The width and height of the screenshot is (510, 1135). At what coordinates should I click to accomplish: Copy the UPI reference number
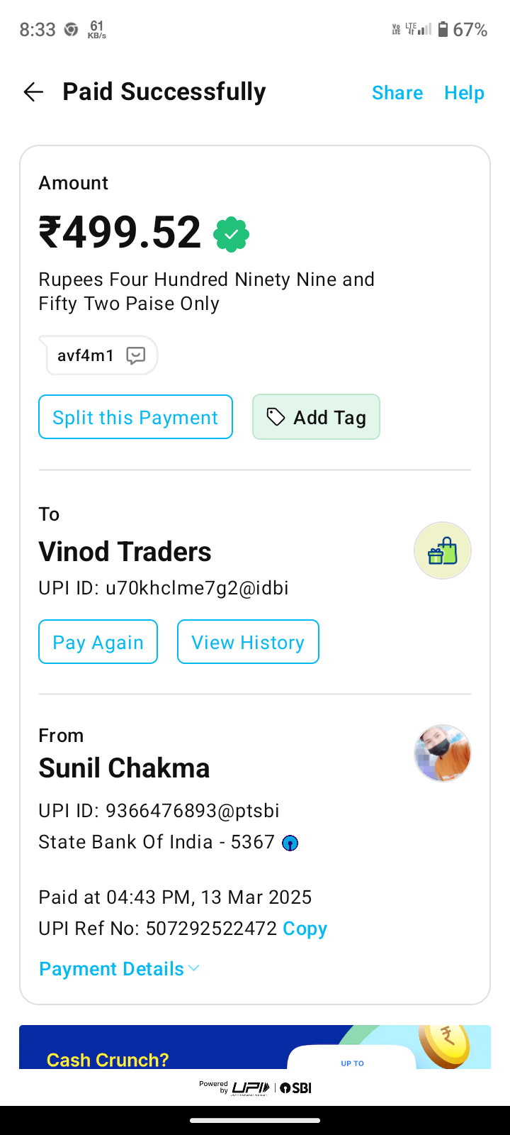(x=305, y=929)
